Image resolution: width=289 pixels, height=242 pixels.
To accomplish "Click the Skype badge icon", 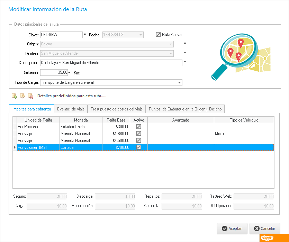I will [267, 238].
